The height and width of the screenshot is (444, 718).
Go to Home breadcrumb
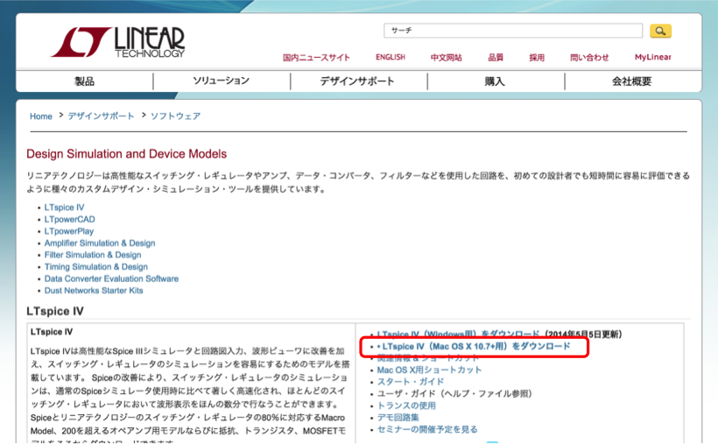point(41,116)
